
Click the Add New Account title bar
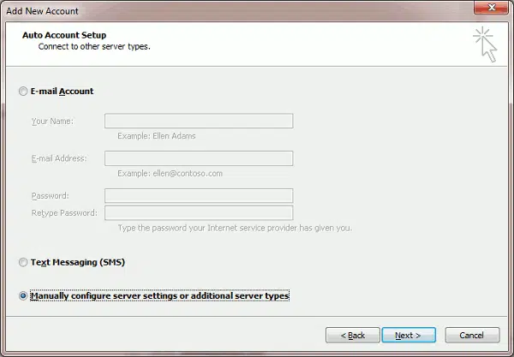(x=214, y=9)
